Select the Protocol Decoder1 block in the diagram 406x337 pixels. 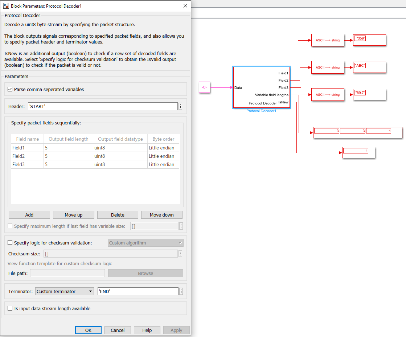[x=261, y=87]
